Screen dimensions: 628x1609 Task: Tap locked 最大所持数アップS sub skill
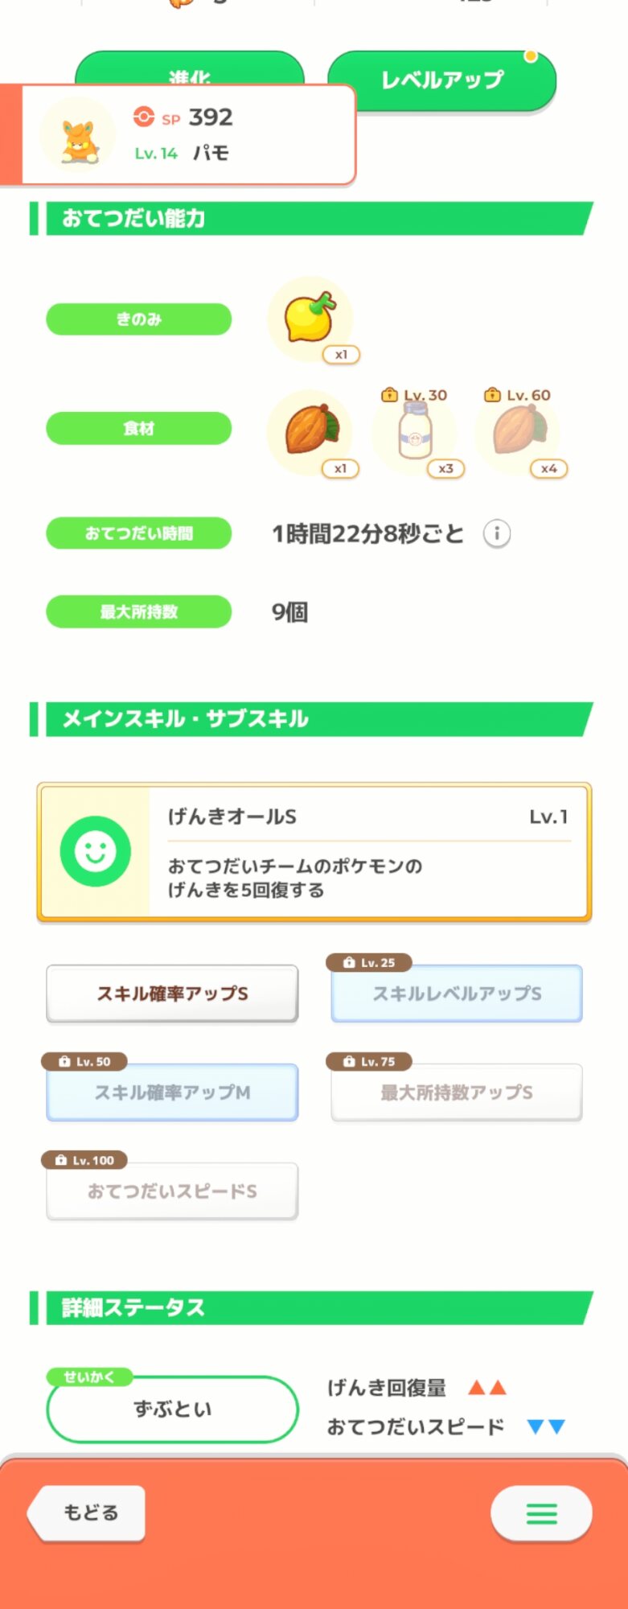(x=457, y=1093)
